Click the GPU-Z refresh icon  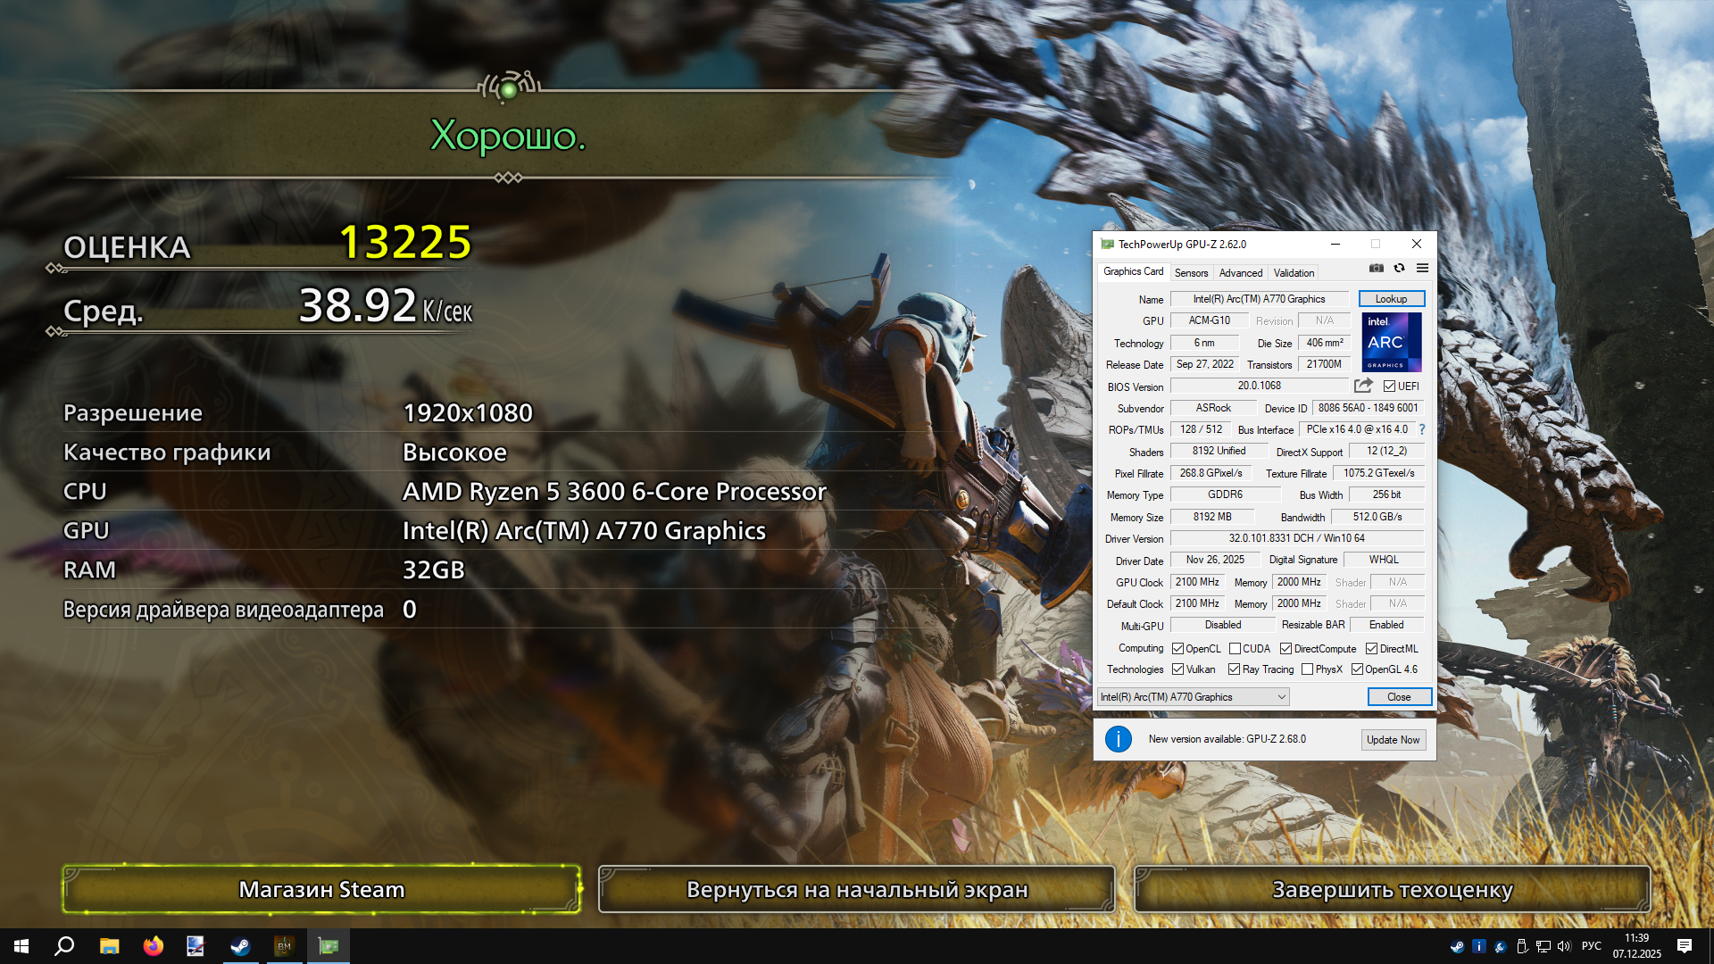pos(1399,268)
